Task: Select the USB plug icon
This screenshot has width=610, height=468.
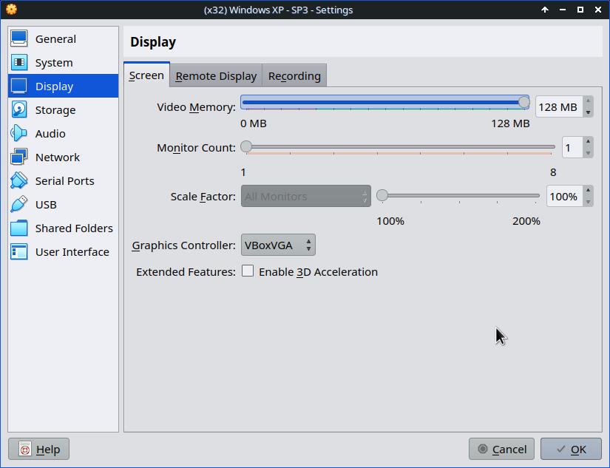Action: 19,204
